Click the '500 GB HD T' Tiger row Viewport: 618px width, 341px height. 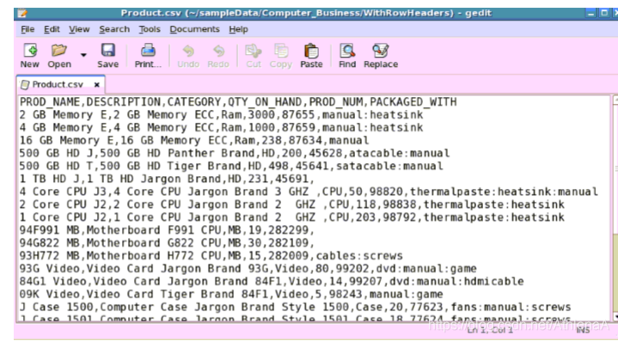click(231, 166)
